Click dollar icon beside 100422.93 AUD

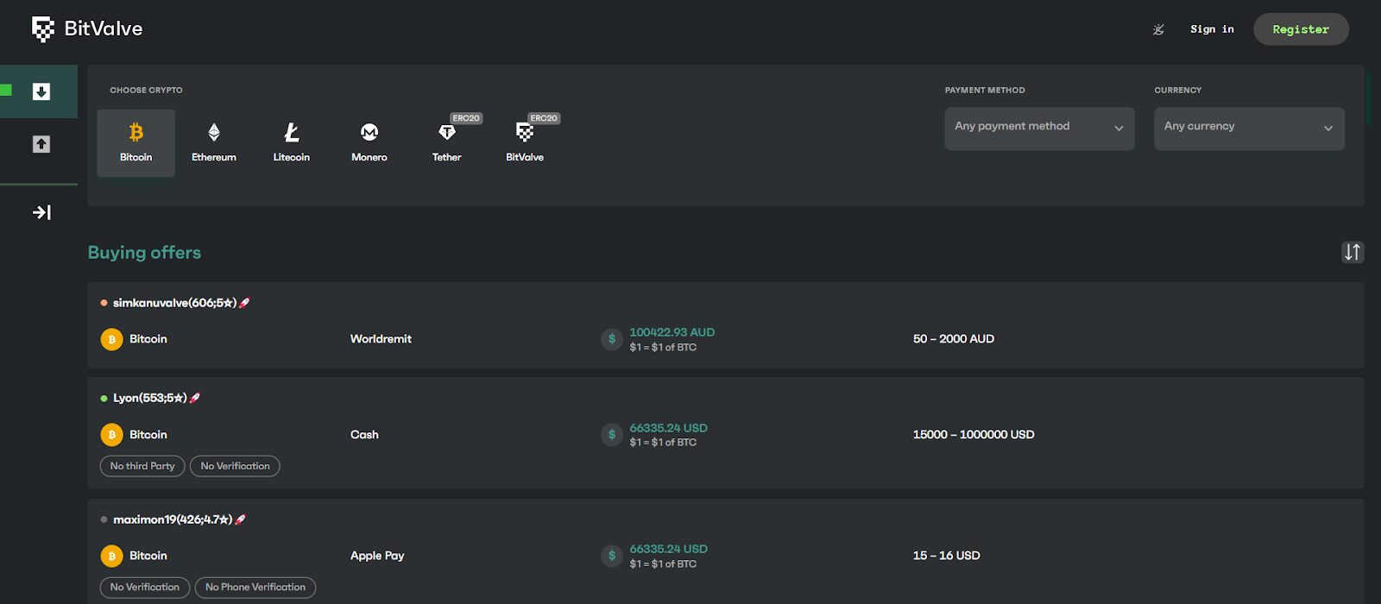[x=612, y=339]
